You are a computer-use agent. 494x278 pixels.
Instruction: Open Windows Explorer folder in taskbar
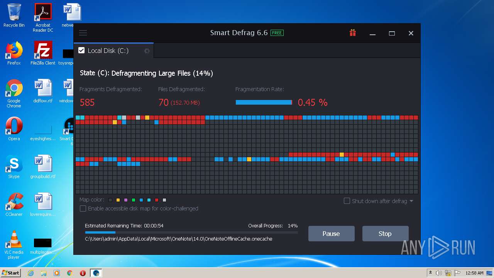click(x=44, y=273)
